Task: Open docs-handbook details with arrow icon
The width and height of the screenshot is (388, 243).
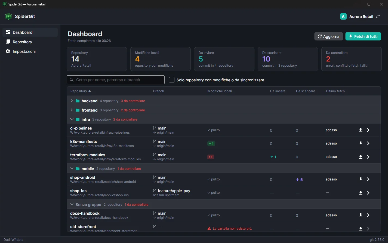Action: point(368,215)
